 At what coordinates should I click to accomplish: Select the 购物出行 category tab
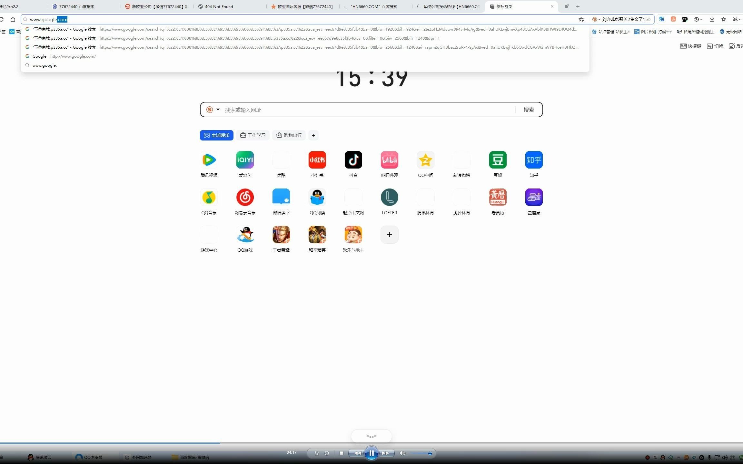[x=289, y=135]
